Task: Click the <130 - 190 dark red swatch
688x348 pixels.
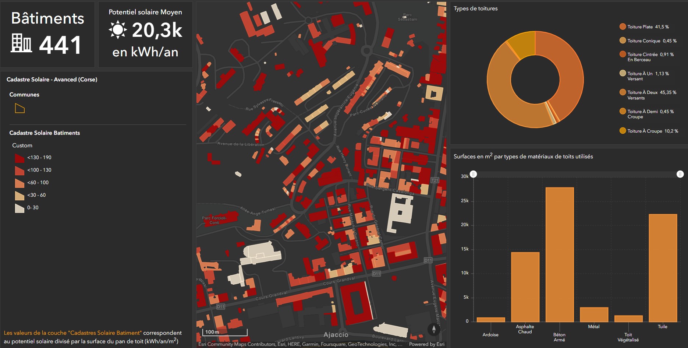Action: 19,158
